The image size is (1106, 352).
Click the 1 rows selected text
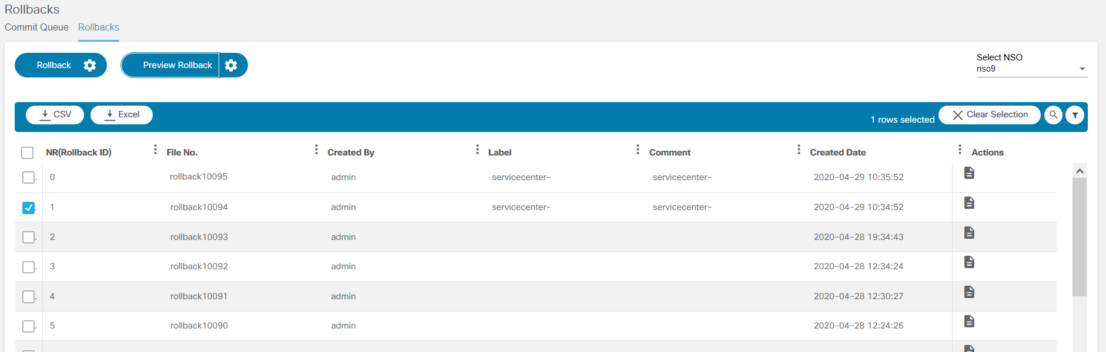903,120
